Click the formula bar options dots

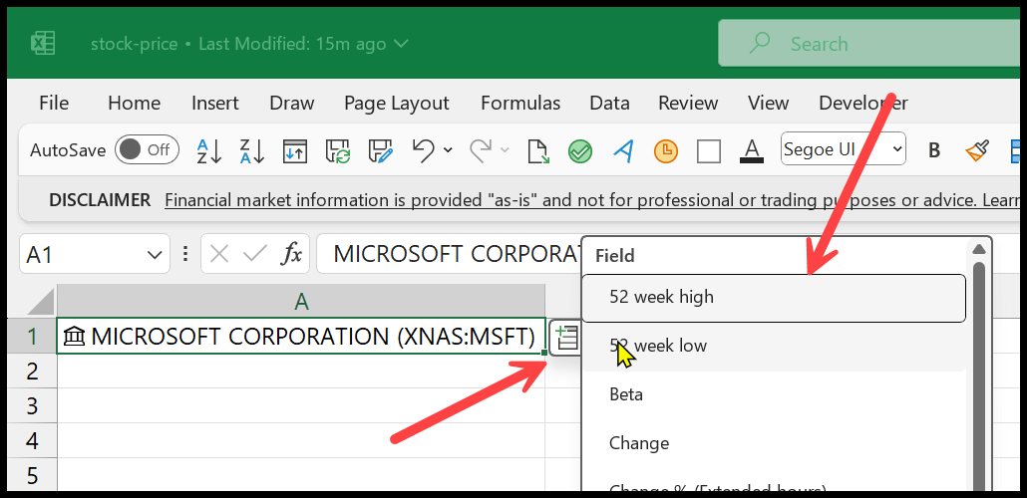point(185,254)
